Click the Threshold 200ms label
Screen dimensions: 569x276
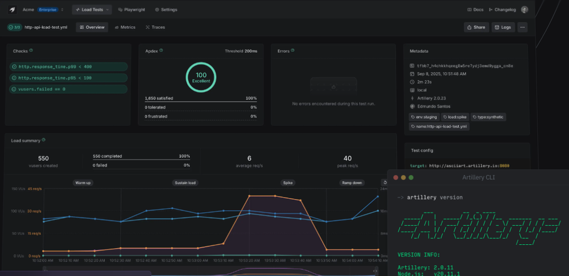point(241,51)
